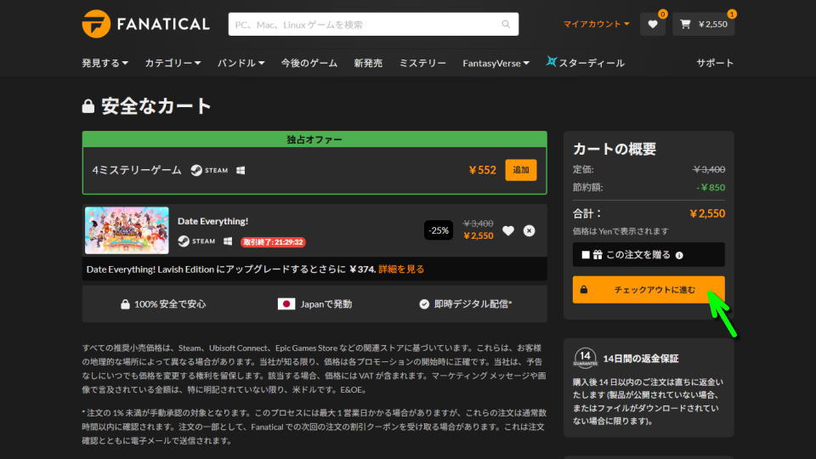Click the secure cart padlock icon
The width and height of the screenshot is (816, 459).
(x=88, y=106)
